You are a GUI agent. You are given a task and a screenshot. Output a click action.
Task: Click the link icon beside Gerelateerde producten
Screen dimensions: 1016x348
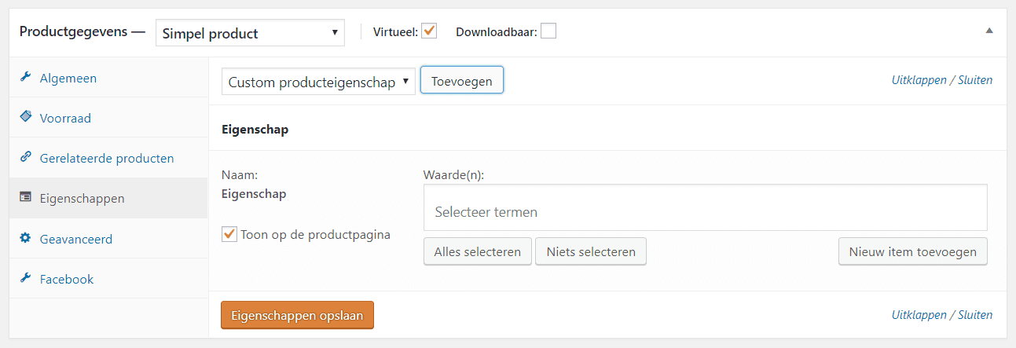(24, 158)
